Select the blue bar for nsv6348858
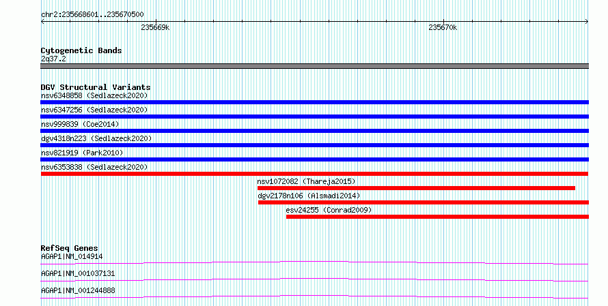Screen dimensions: 608x306 [x=314, y=102]
